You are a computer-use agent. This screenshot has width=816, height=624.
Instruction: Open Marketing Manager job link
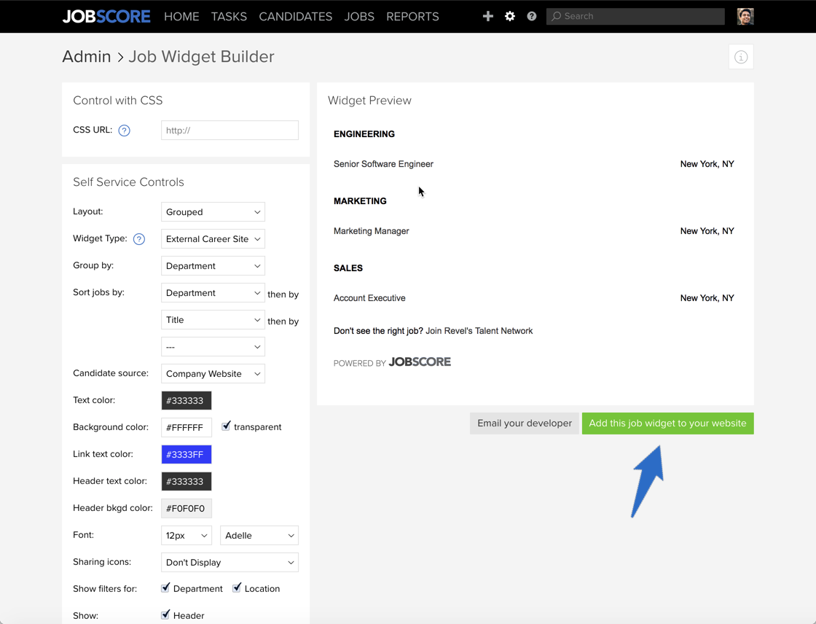(371, 231)
